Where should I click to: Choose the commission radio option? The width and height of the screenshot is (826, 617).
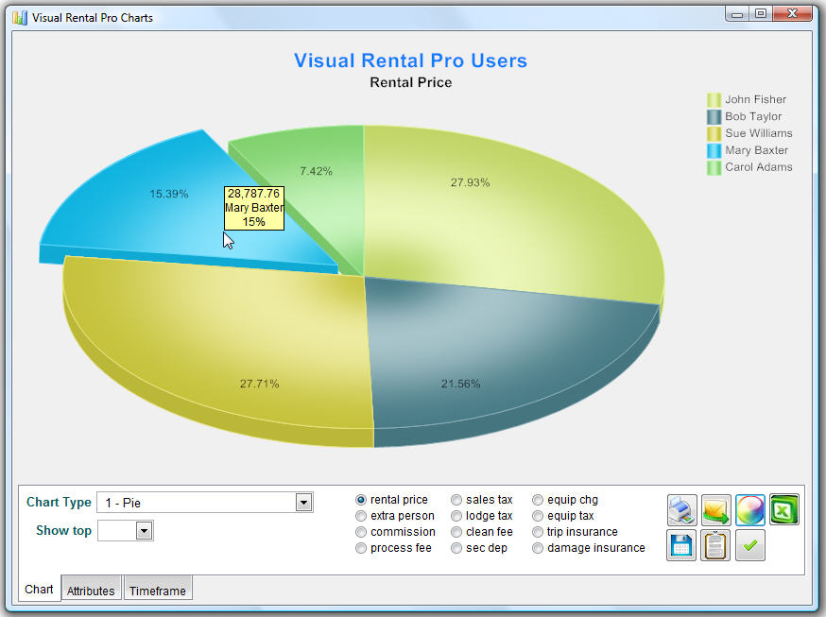[361, 532]
